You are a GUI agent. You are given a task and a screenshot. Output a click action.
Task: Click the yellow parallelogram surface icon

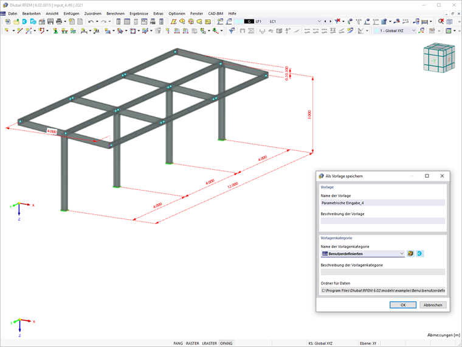(173, 21)
